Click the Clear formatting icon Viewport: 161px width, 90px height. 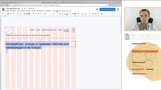click(x=98, y=14)
